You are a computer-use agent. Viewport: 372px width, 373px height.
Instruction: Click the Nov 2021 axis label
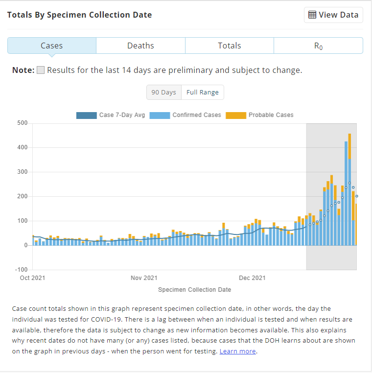click(144, 278)
